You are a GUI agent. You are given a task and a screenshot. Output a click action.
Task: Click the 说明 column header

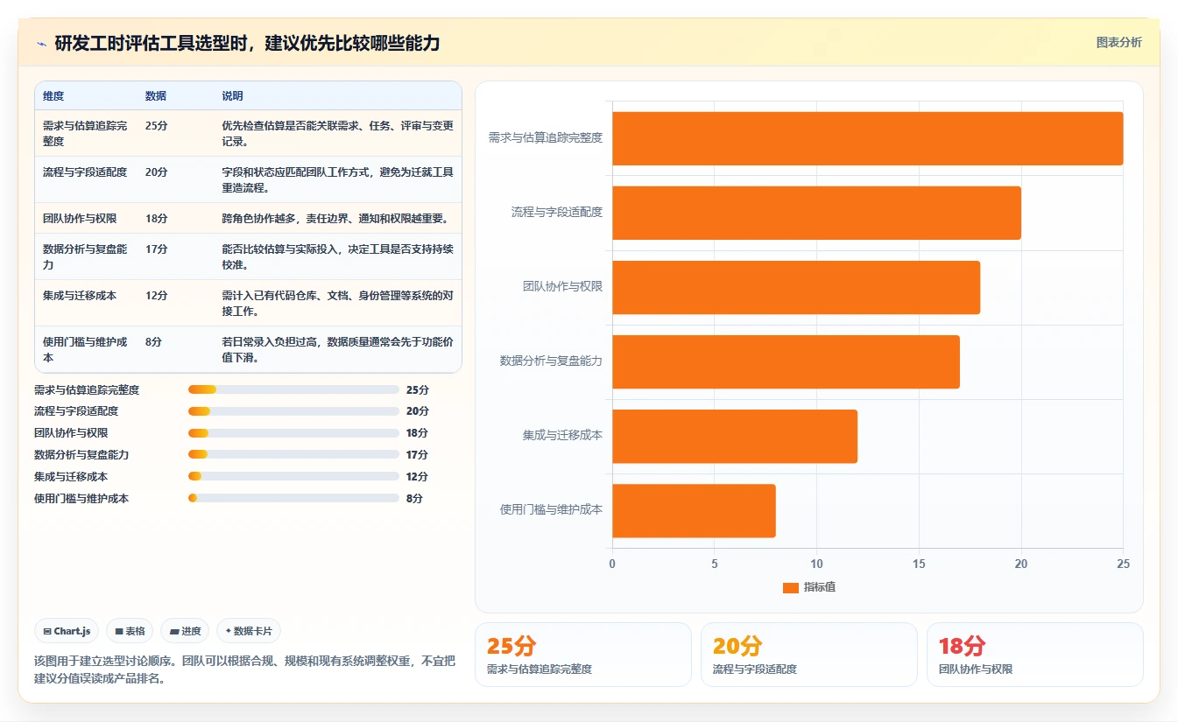pyautogui.click(x=233, y=96)
